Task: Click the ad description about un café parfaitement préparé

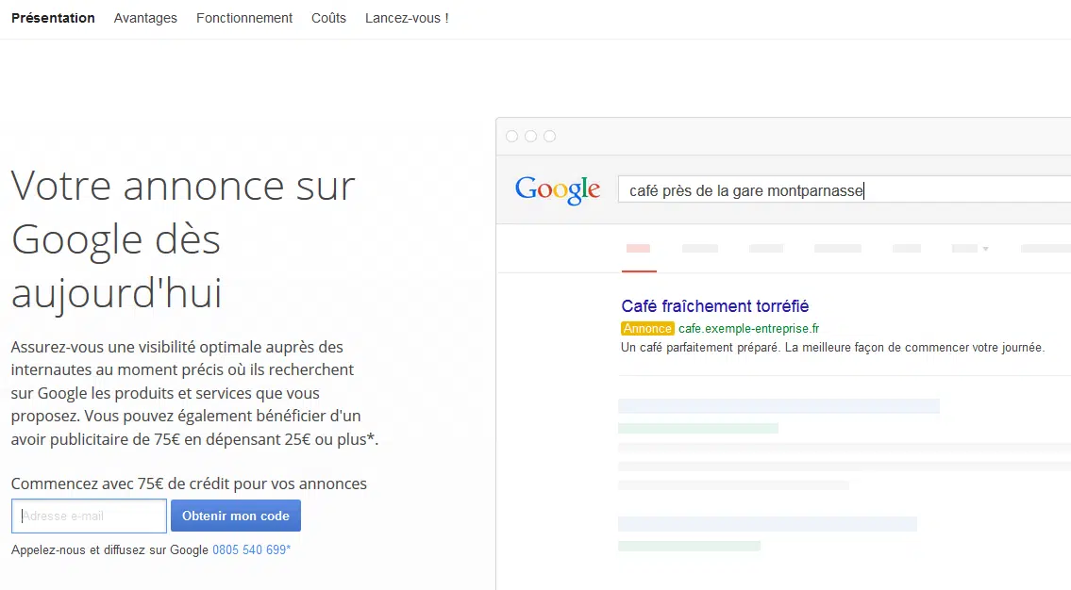Action: pyautogui.click(x=832, y=348)
